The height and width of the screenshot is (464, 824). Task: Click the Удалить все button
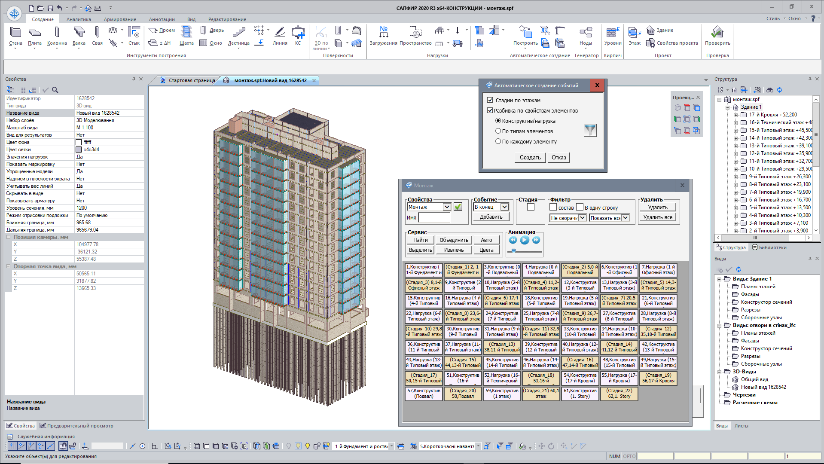(x=657, y=217)
